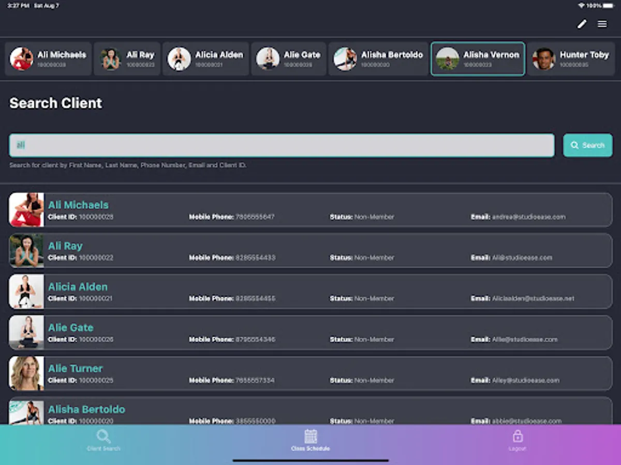621x465 pixels.
Task: Click email Alley@studioease.com
Action: [526, 380]
